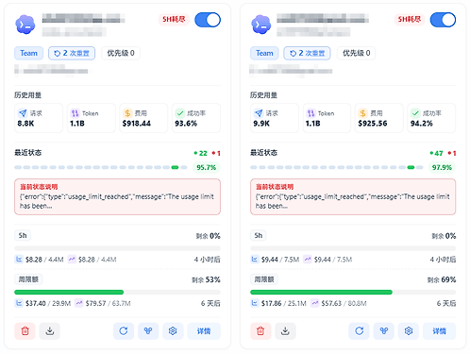Viewport: 470px width, 354px height.
Task: Click the $925.56 cost value
Action: coord(373,124)
